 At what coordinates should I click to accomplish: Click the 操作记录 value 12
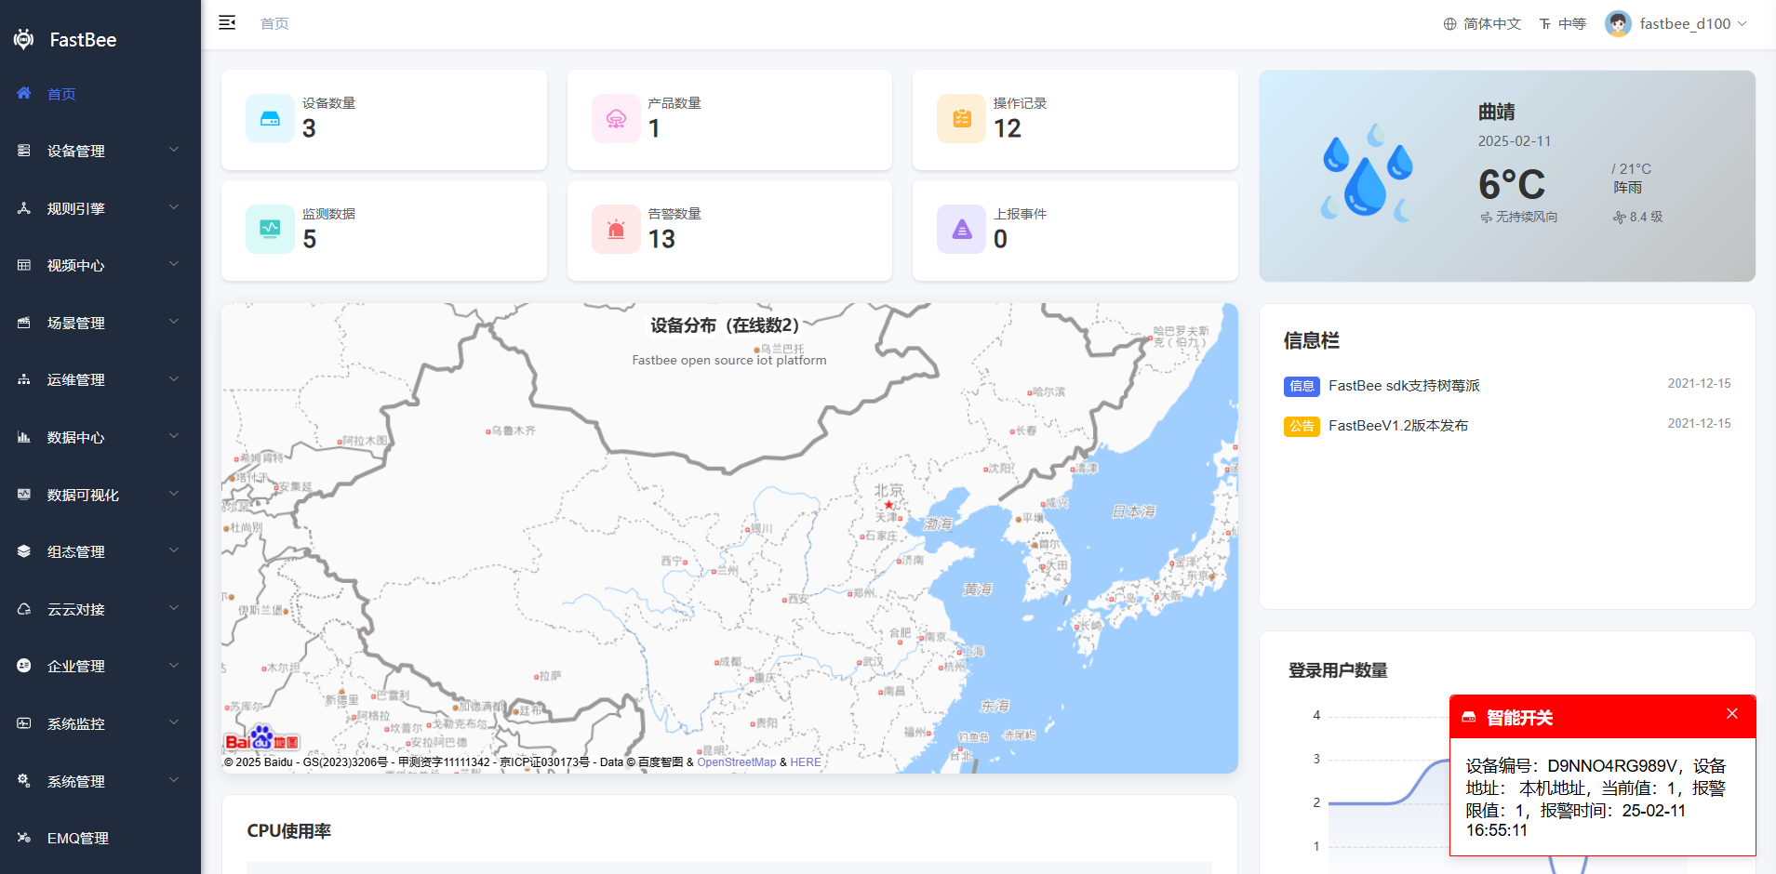point(1008,128)
